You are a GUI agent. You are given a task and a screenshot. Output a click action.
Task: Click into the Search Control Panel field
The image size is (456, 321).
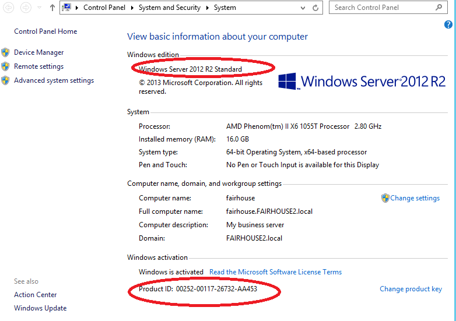[382, 8]
